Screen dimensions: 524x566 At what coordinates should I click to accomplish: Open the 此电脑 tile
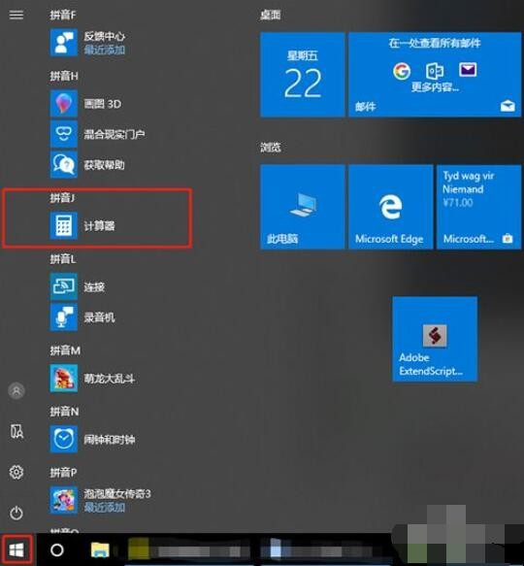[303, 207]
